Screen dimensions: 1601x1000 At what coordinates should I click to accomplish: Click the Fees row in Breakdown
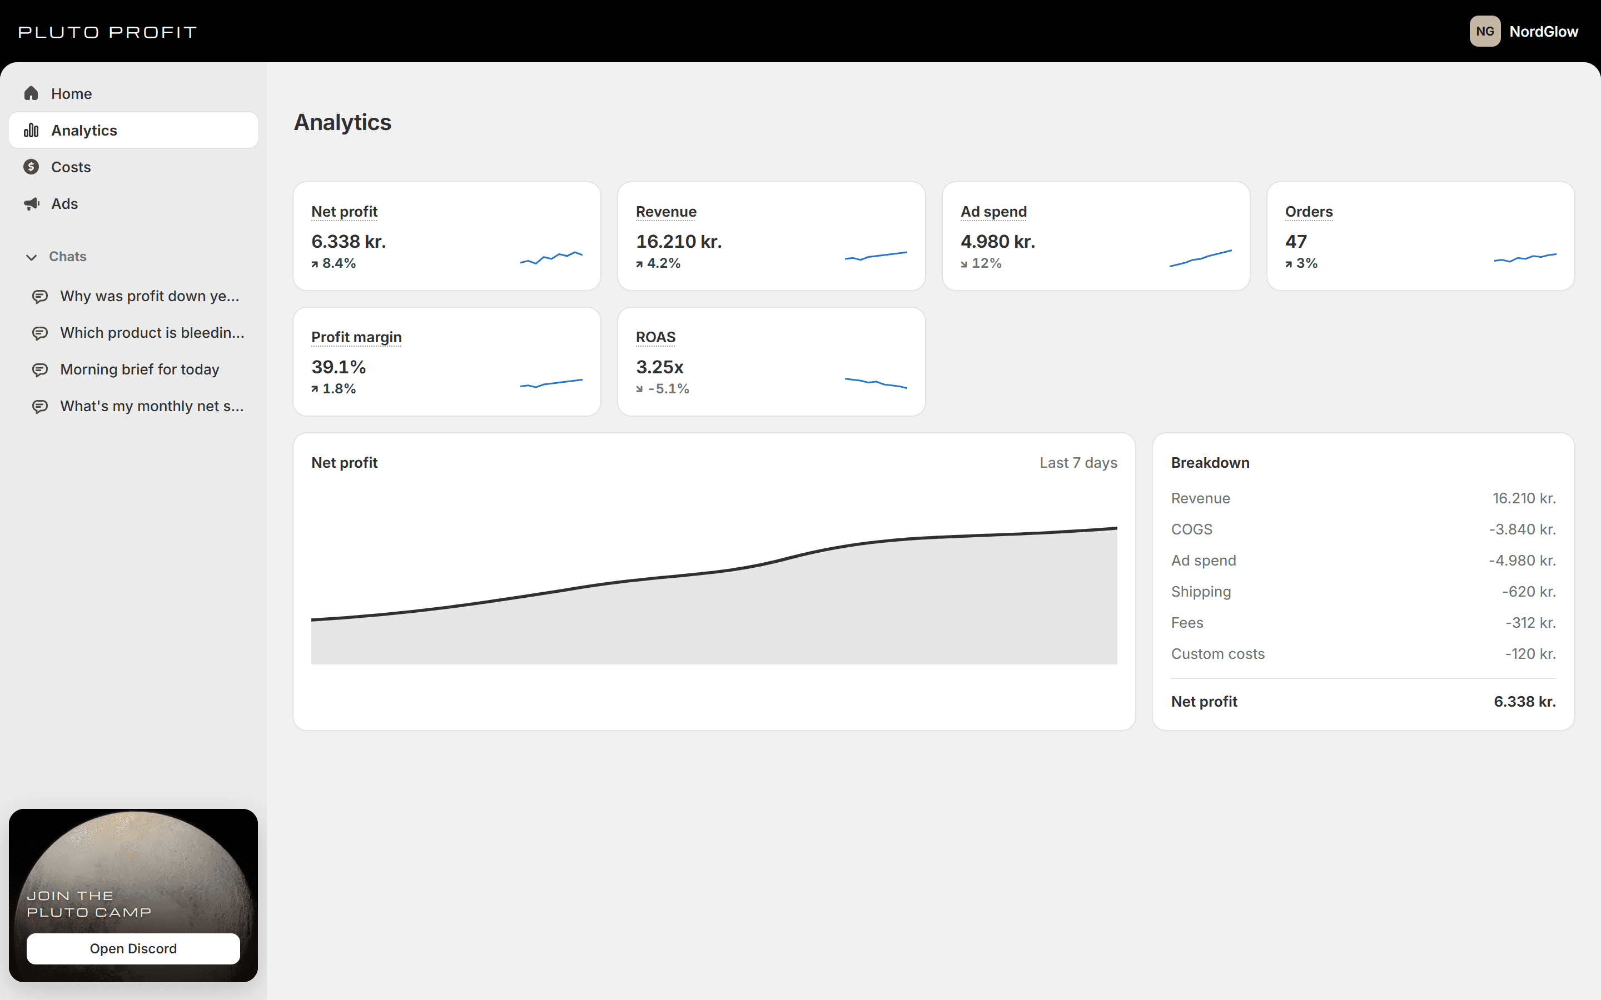1363,622
